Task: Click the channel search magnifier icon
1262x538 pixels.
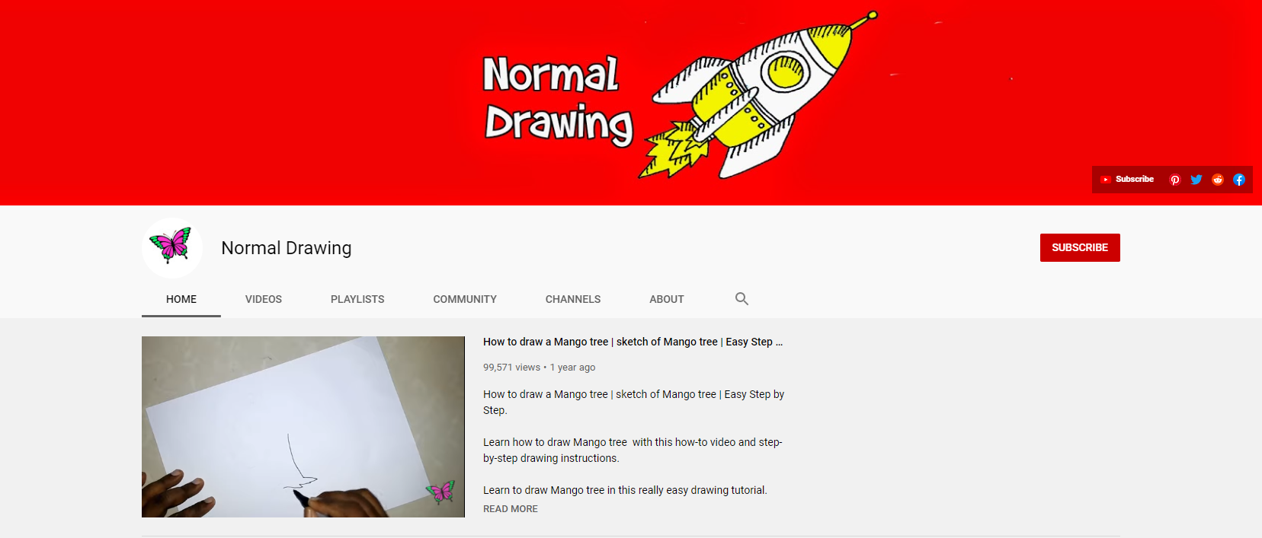Action: click(x=742, y=299)
